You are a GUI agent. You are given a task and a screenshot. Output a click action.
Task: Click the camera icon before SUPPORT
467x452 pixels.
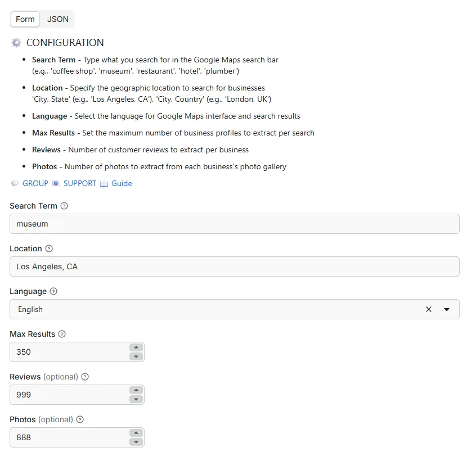point(56,183)
